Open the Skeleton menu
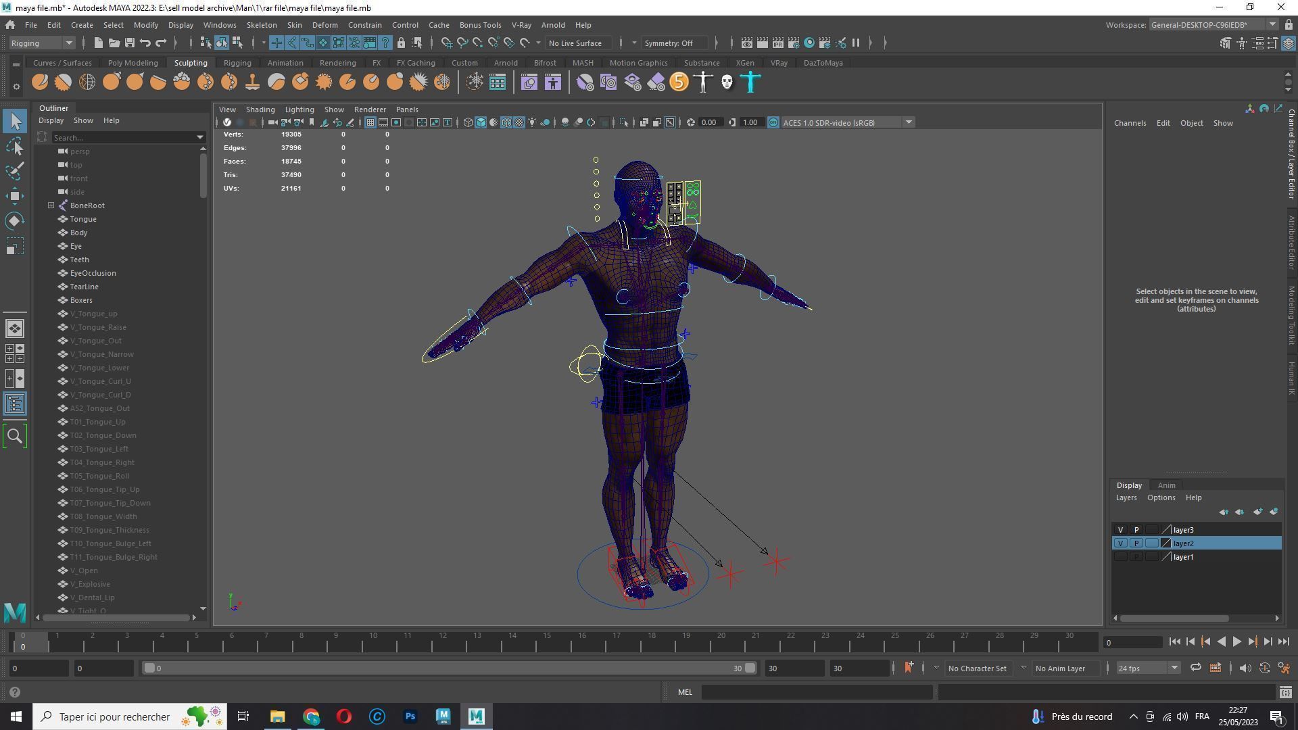The height and width of the screenshot is (730, 1298). [261, 25]
